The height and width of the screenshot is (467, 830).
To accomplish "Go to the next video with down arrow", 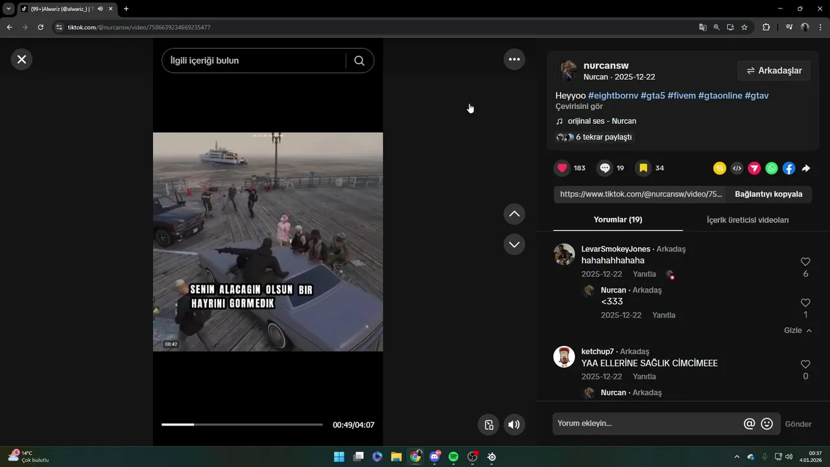I will 514,245.
